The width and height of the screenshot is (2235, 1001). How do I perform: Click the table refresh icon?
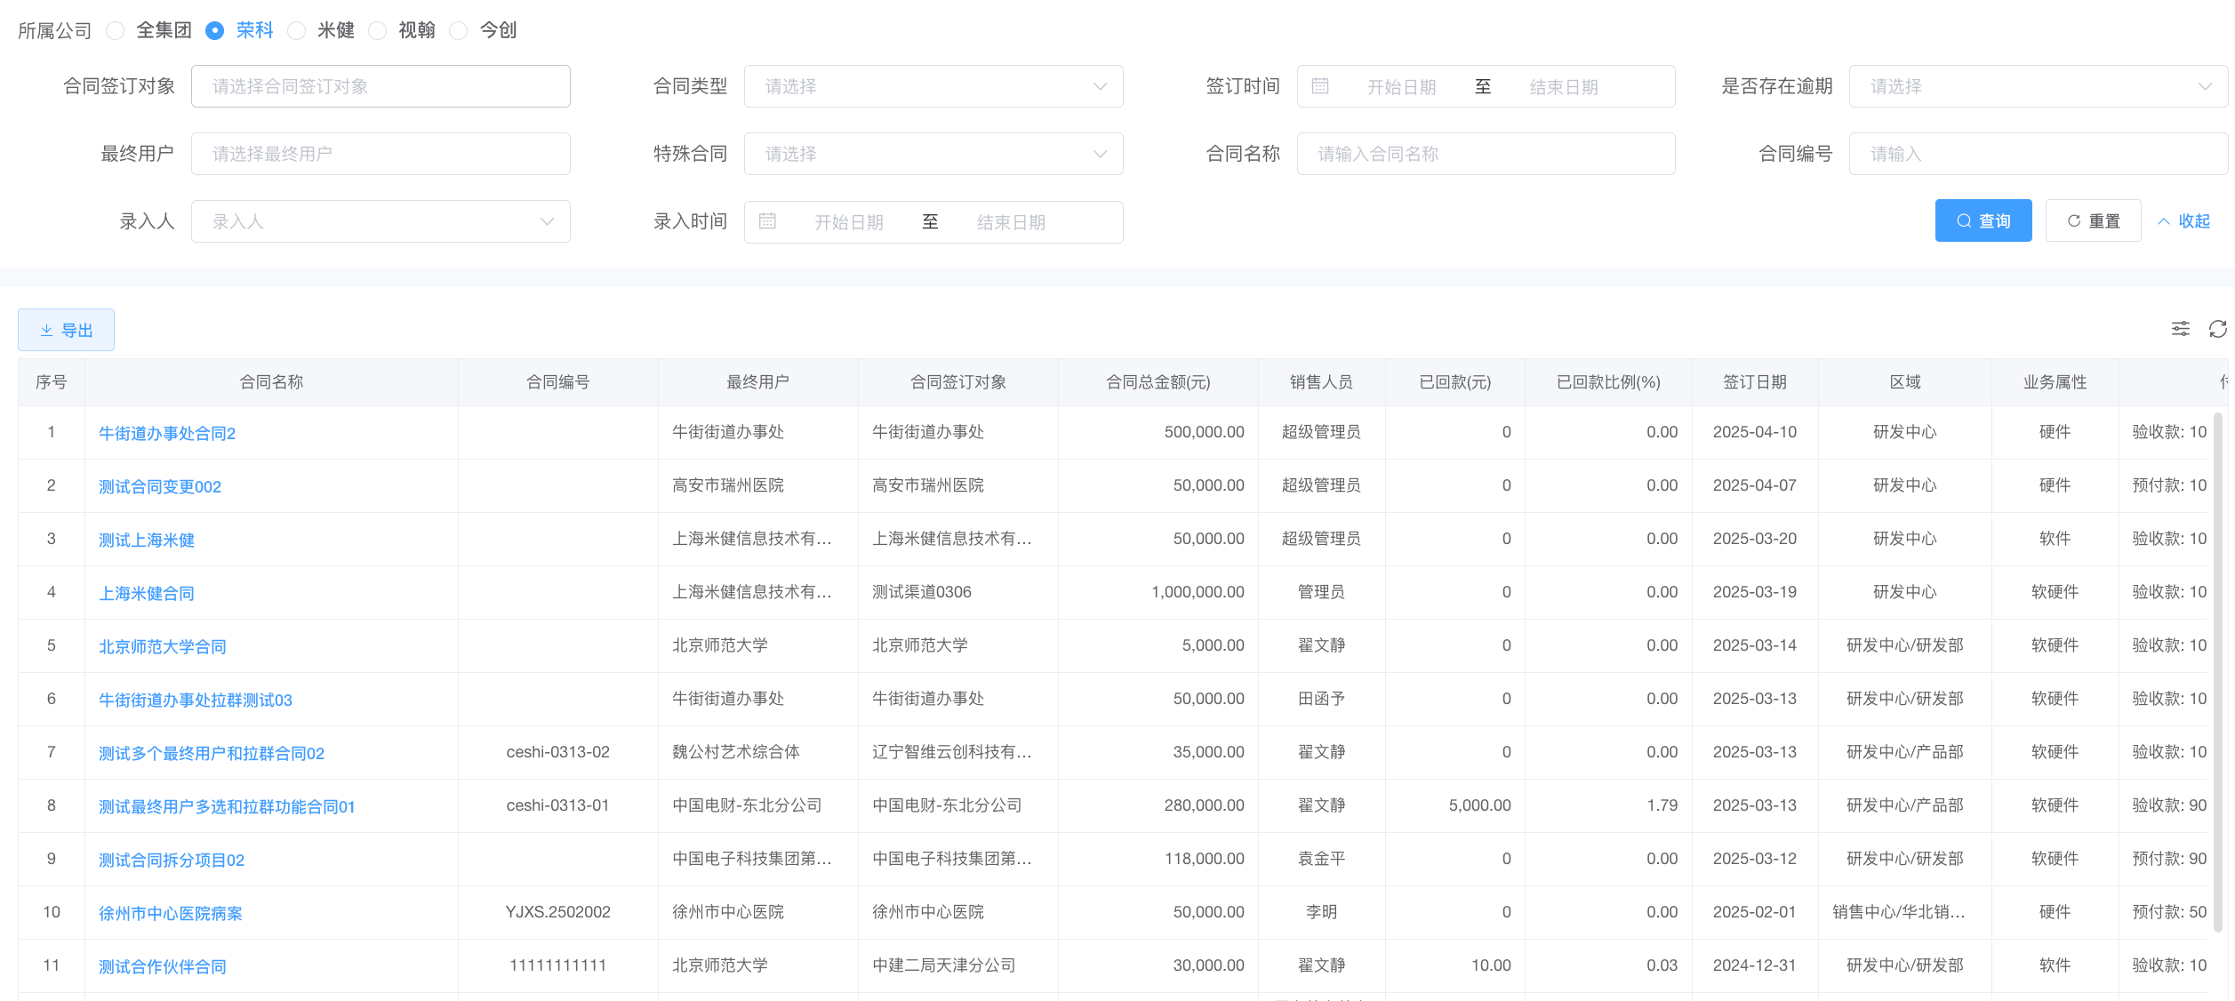point(2217,329)
